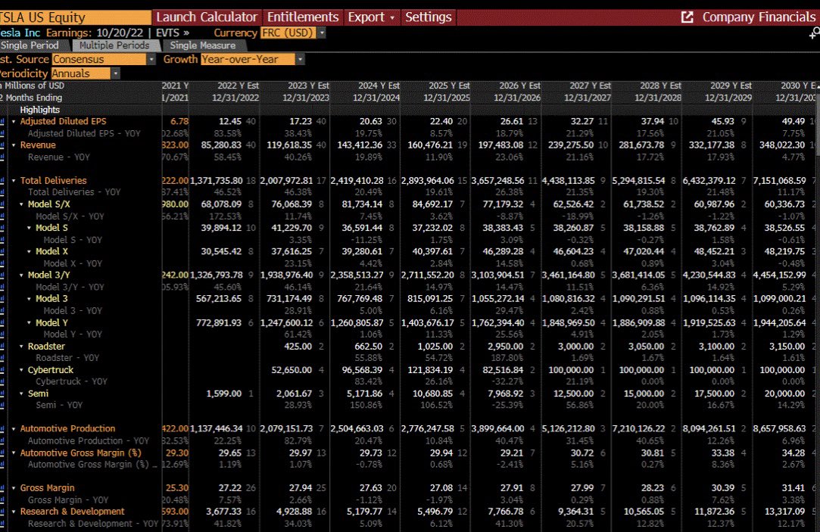Viewport: 820px width, 532px height.
Task: Collapse the Cybertruck row triangle
Action: pos(21,370)
